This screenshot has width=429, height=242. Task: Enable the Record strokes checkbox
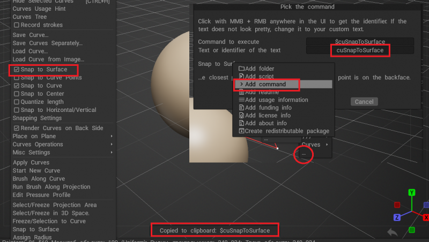click(17, 25)
